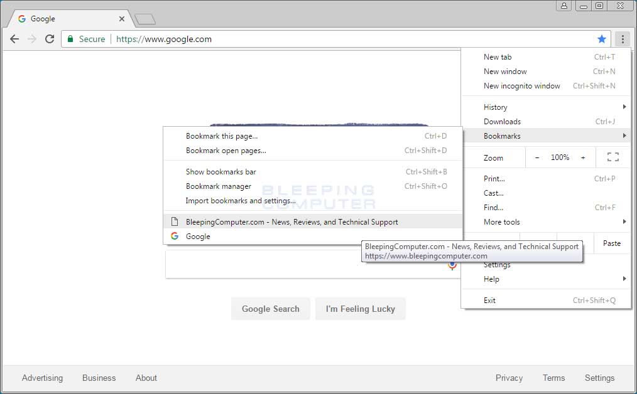Open the Business footer link

click(x=99, y=378)
